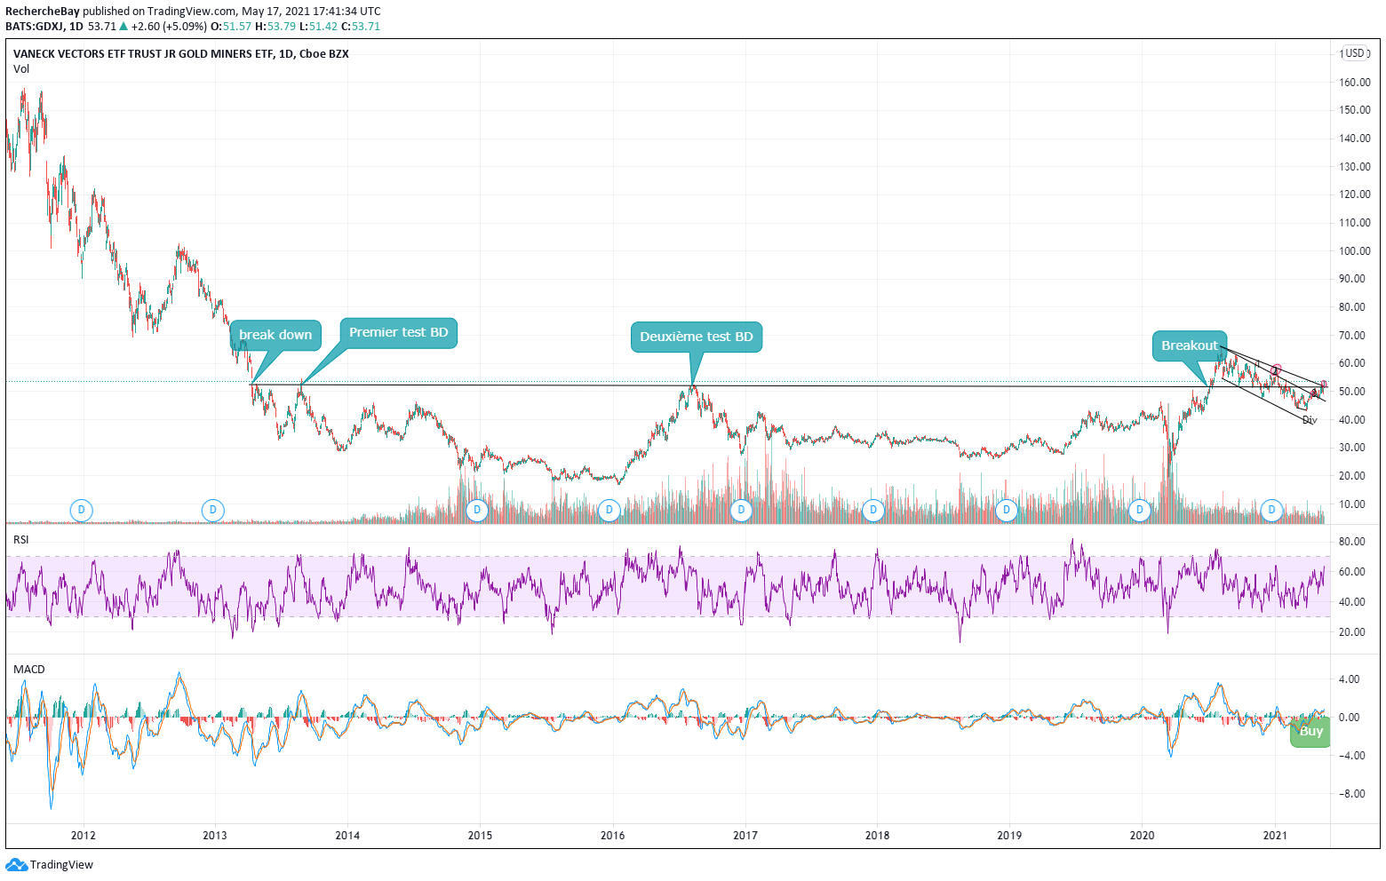The height and width of the screenshot is (881, 1386).
Task: Click the 2021 time axis label
Action: (1275, 835)
